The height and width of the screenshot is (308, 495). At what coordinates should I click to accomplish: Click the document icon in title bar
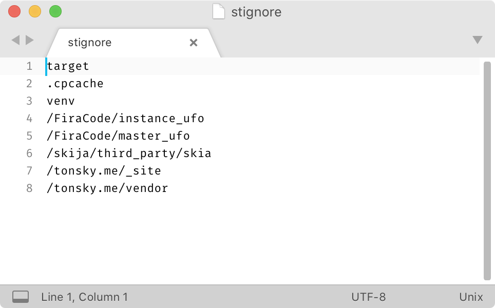tap(219, 11)
